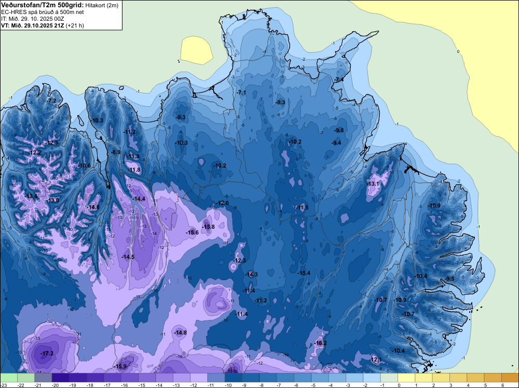519x388 pixels.
Task: Click the -15.8 temperature value on the map
Action: pyautogui.click(x=208, y=227)
